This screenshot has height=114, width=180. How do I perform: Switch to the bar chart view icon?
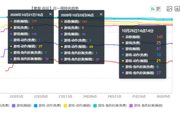click(153, 9)
